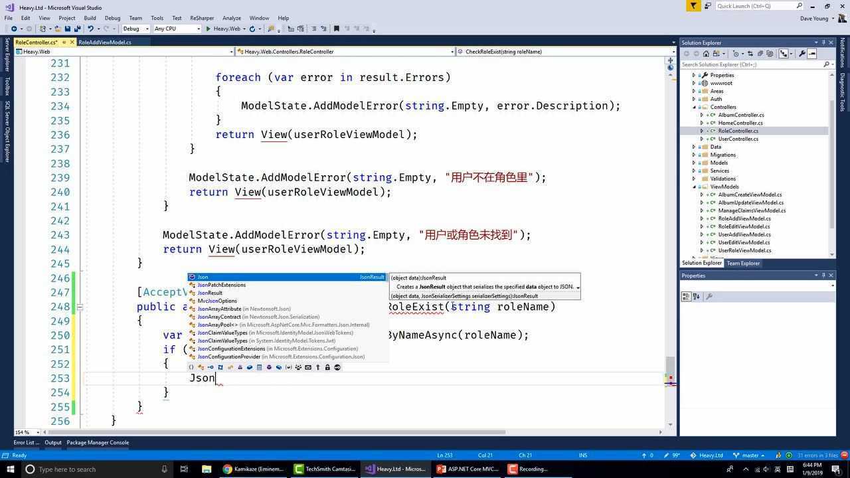Open the Server Explorer side tab

7,55
